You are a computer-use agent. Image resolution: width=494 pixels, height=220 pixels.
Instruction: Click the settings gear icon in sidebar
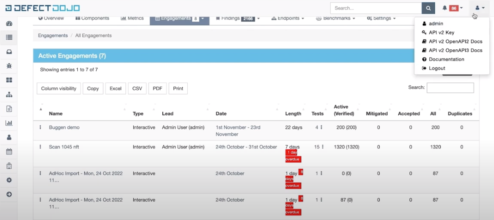[x=9, y=180]
